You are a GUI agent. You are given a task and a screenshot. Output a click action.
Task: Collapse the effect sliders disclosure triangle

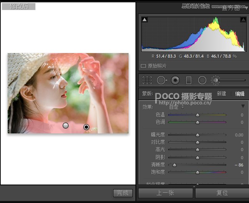click(243, 106)
